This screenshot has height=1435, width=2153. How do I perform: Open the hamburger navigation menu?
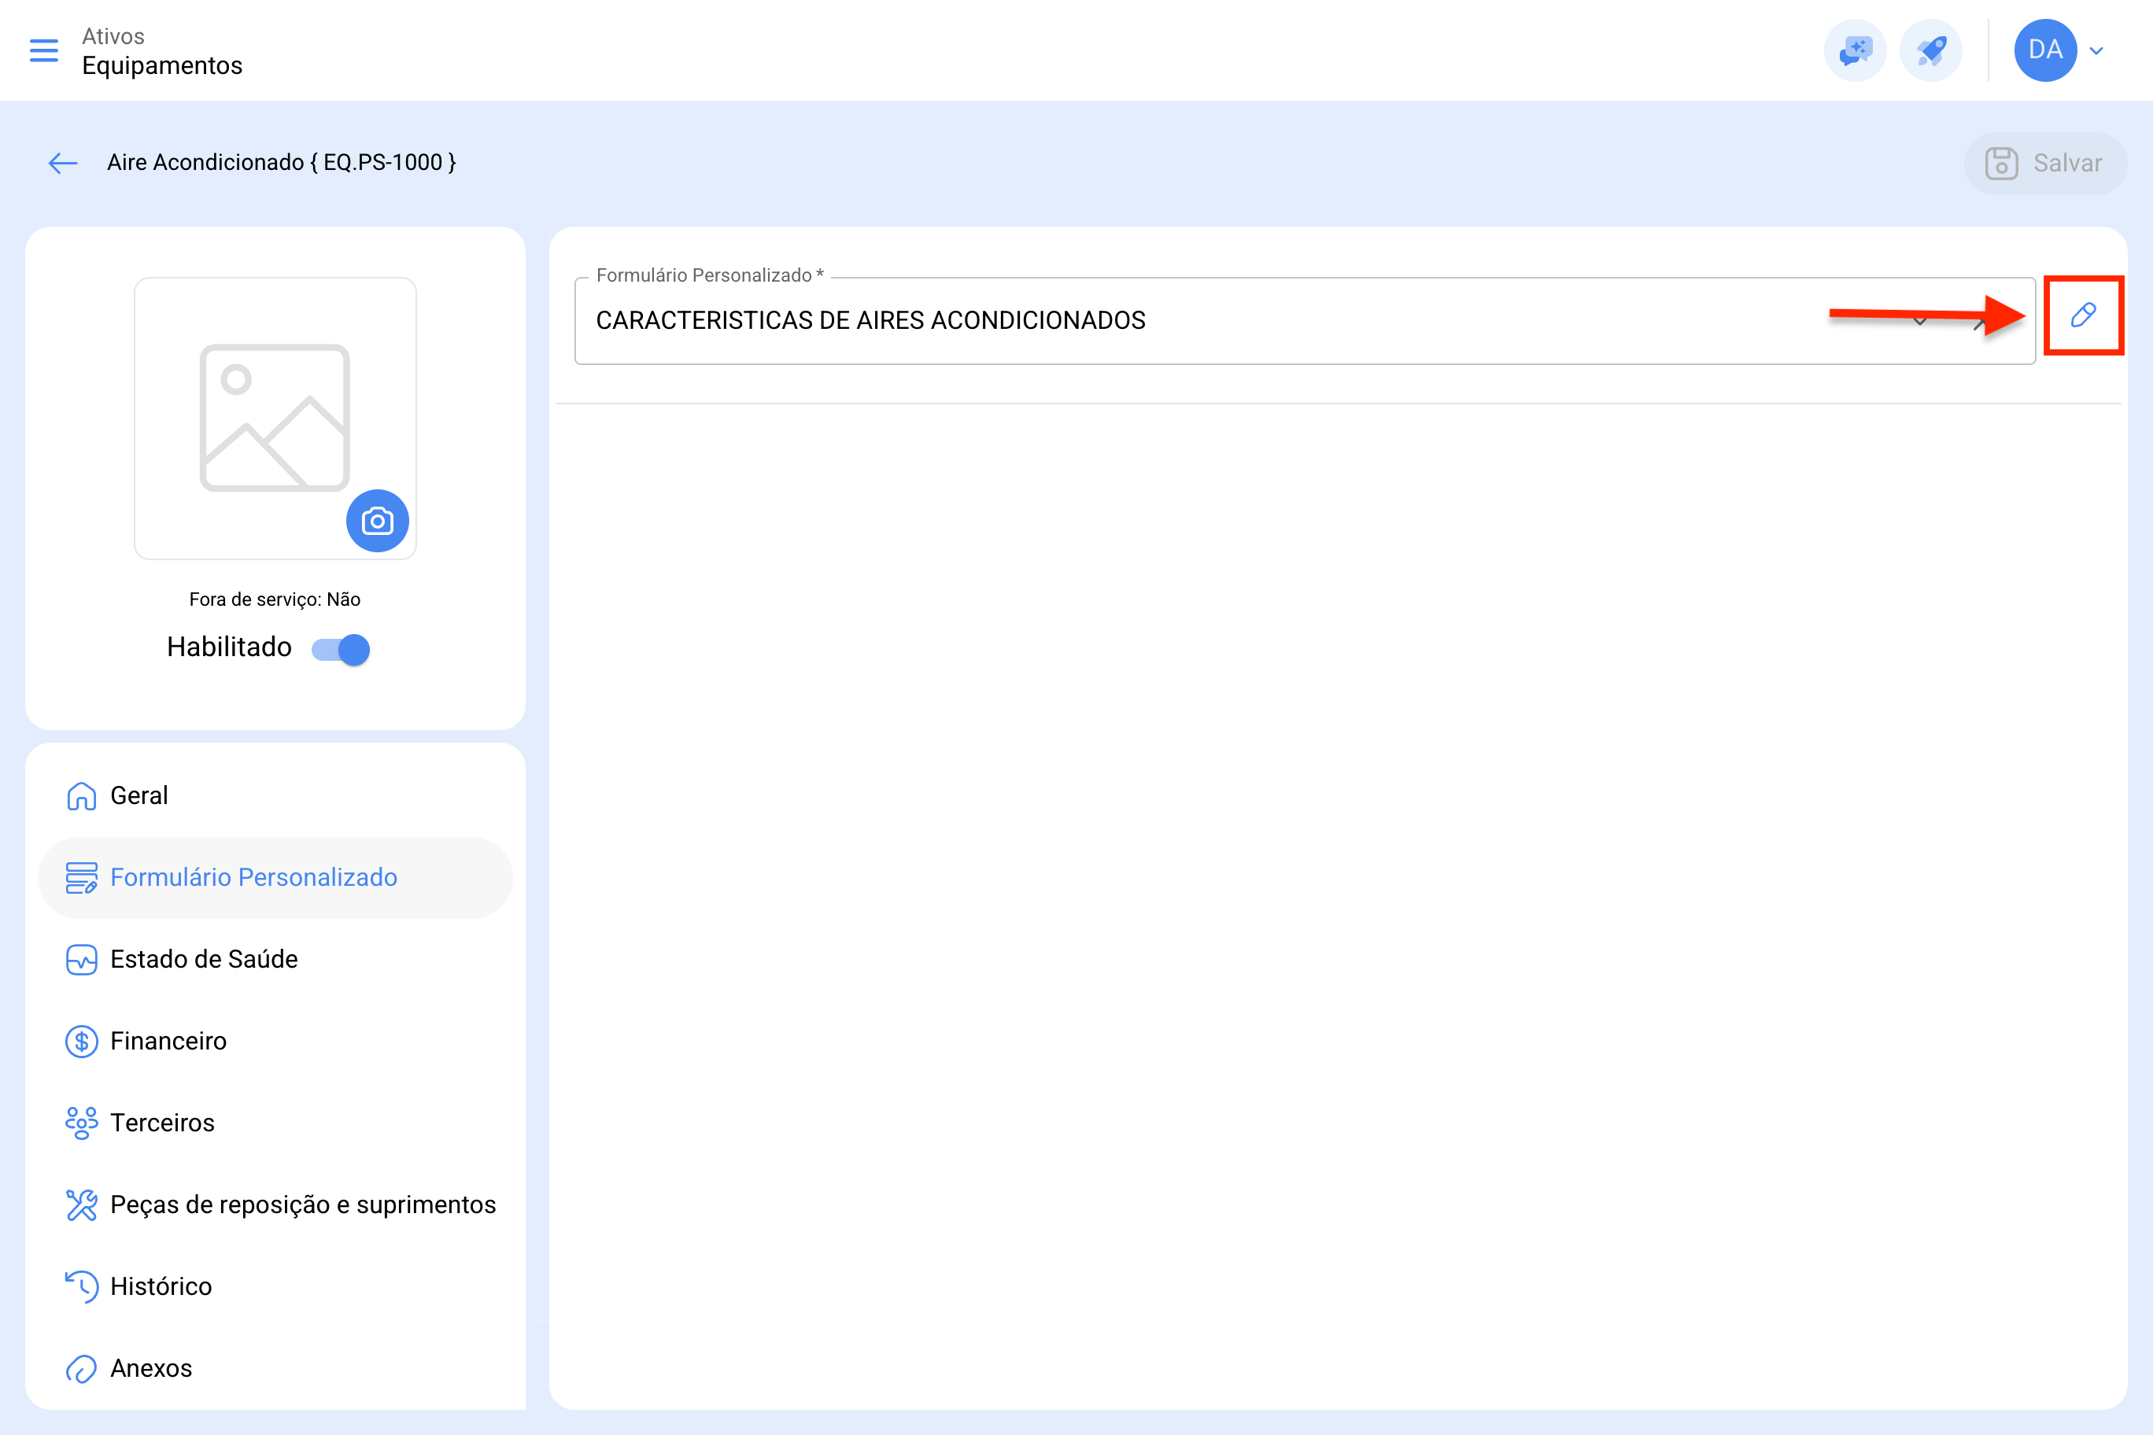[x=43, y=50]
